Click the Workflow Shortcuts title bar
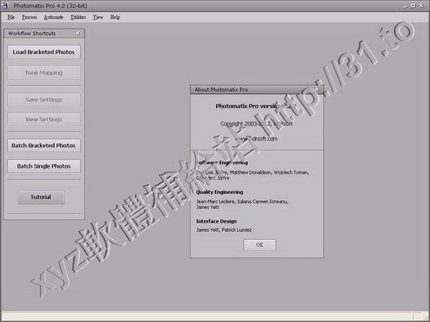The image size is (430, 322). click(44, 33)
